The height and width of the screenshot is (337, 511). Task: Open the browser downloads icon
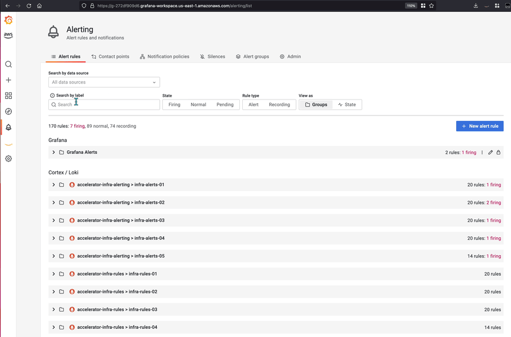pyautogui.click(x=476, y=5)
